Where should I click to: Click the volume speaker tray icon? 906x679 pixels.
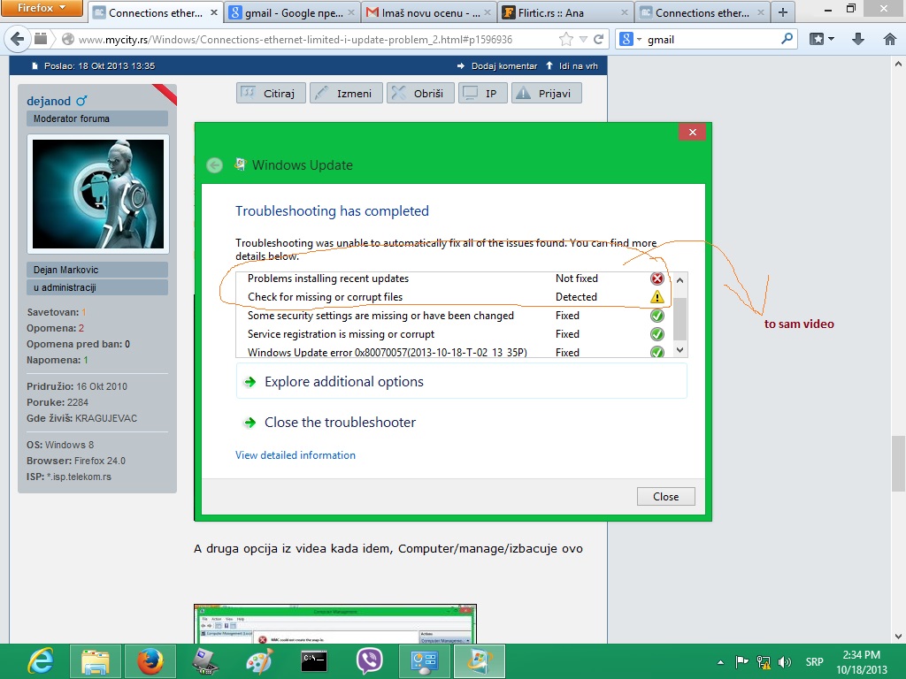pyautogui.click(x=784, y=661)
